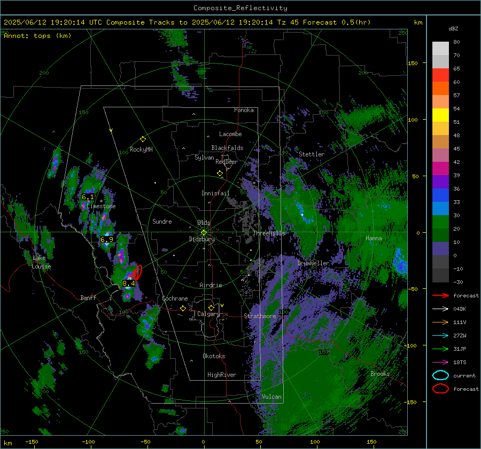This screenshot has width=481, height=449.
Task: Click the yellow radar-center marker at Olds
Action: 204,233
